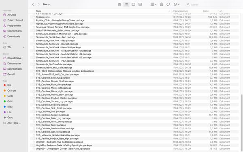
Task: Select SYB_Caroline_Floor_tiles.package
Action: pos(134,85)
